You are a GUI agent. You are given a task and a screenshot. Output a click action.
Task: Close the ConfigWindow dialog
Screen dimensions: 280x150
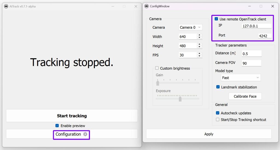pyautogui.click(x=272, y=6)
